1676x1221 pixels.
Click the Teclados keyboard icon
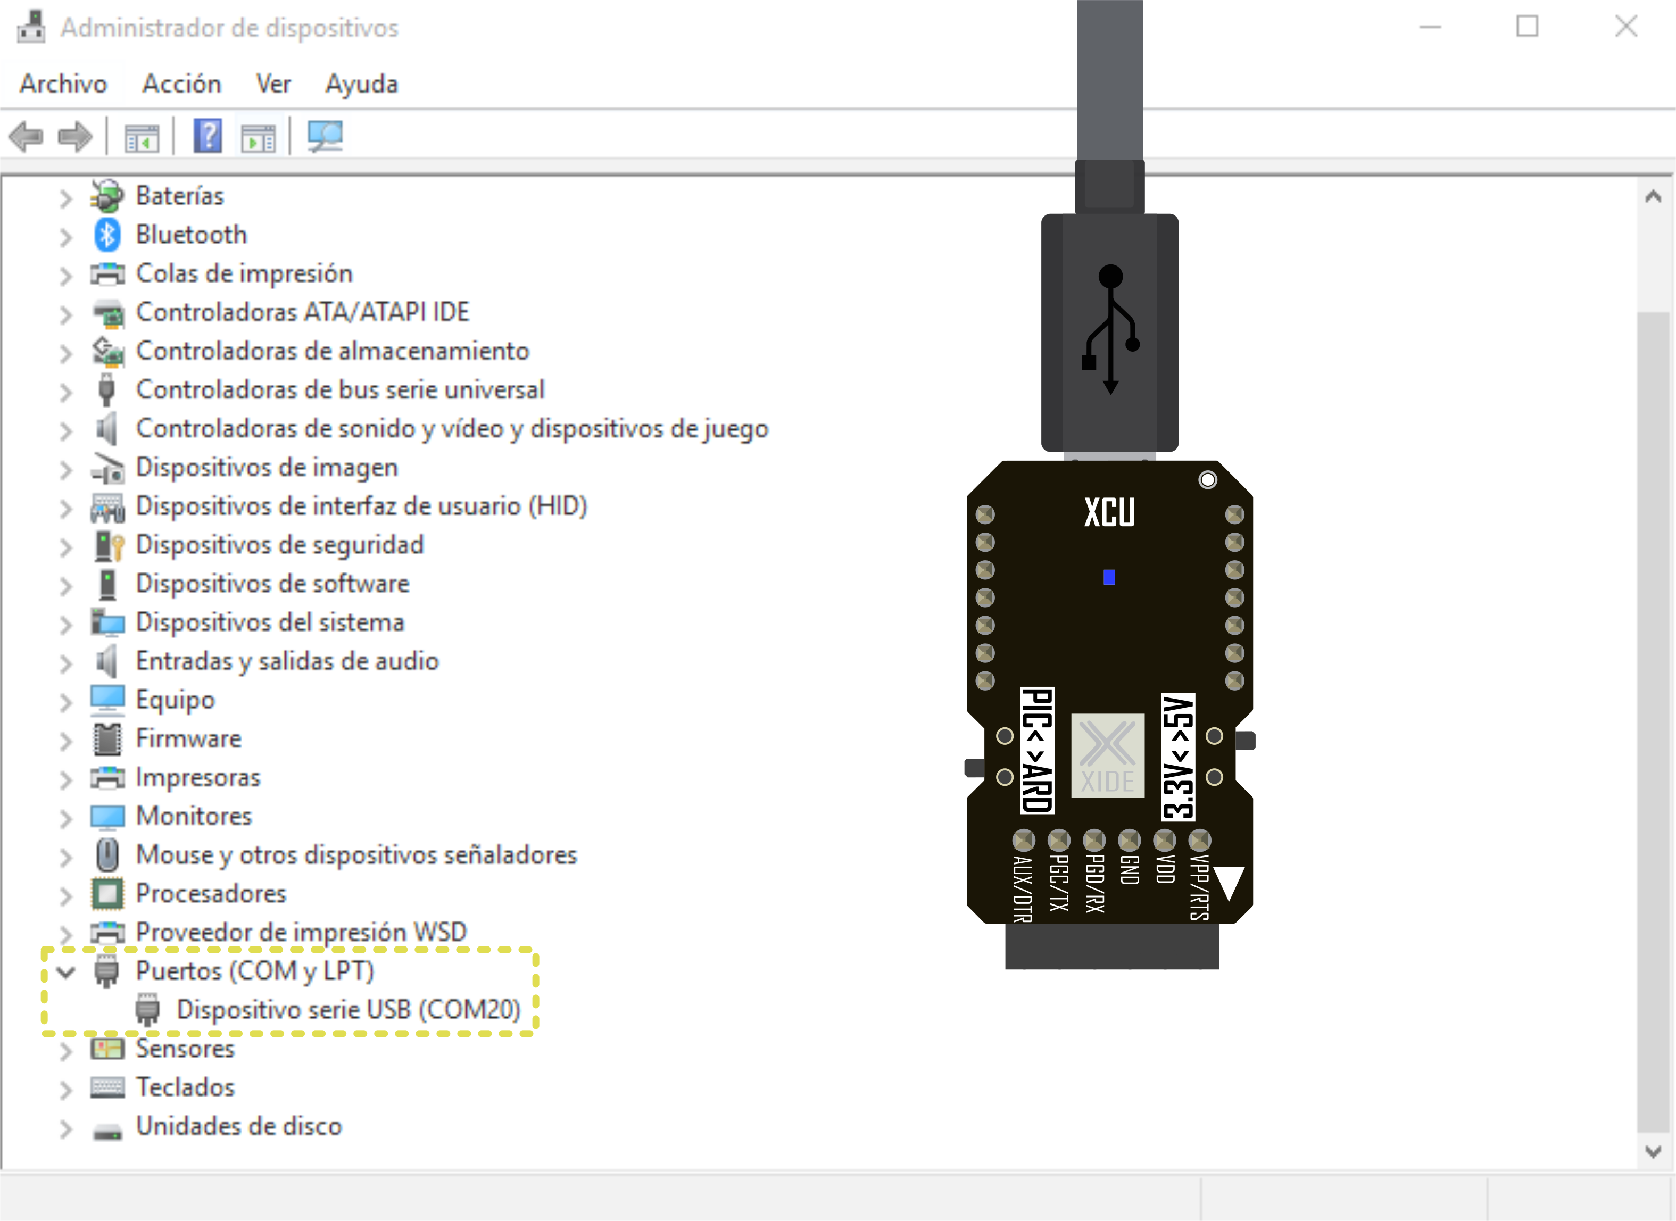pos(107,1088)
